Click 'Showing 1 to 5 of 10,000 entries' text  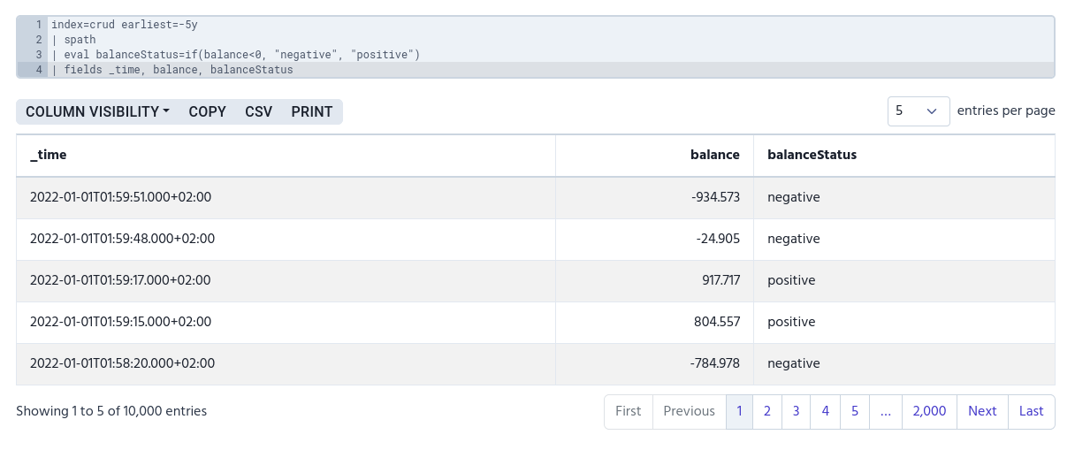[111, 411]
